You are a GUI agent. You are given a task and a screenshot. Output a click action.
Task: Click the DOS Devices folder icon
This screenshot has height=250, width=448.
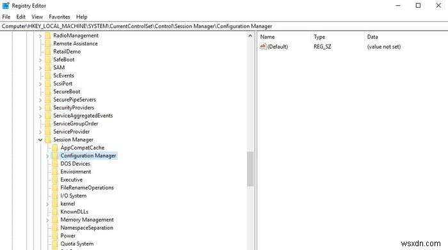pyautogui.click(x=55, y=164)
